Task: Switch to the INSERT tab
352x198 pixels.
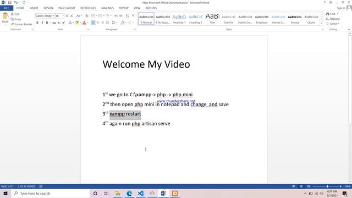Action: tap(34, 8)
